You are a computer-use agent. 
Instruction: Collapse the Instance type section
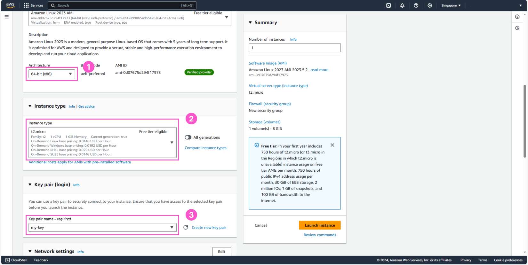point(30,106)
